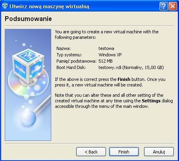The image size is (179, 161).
Task: Open the help question mark button
Action: point(164,6)
